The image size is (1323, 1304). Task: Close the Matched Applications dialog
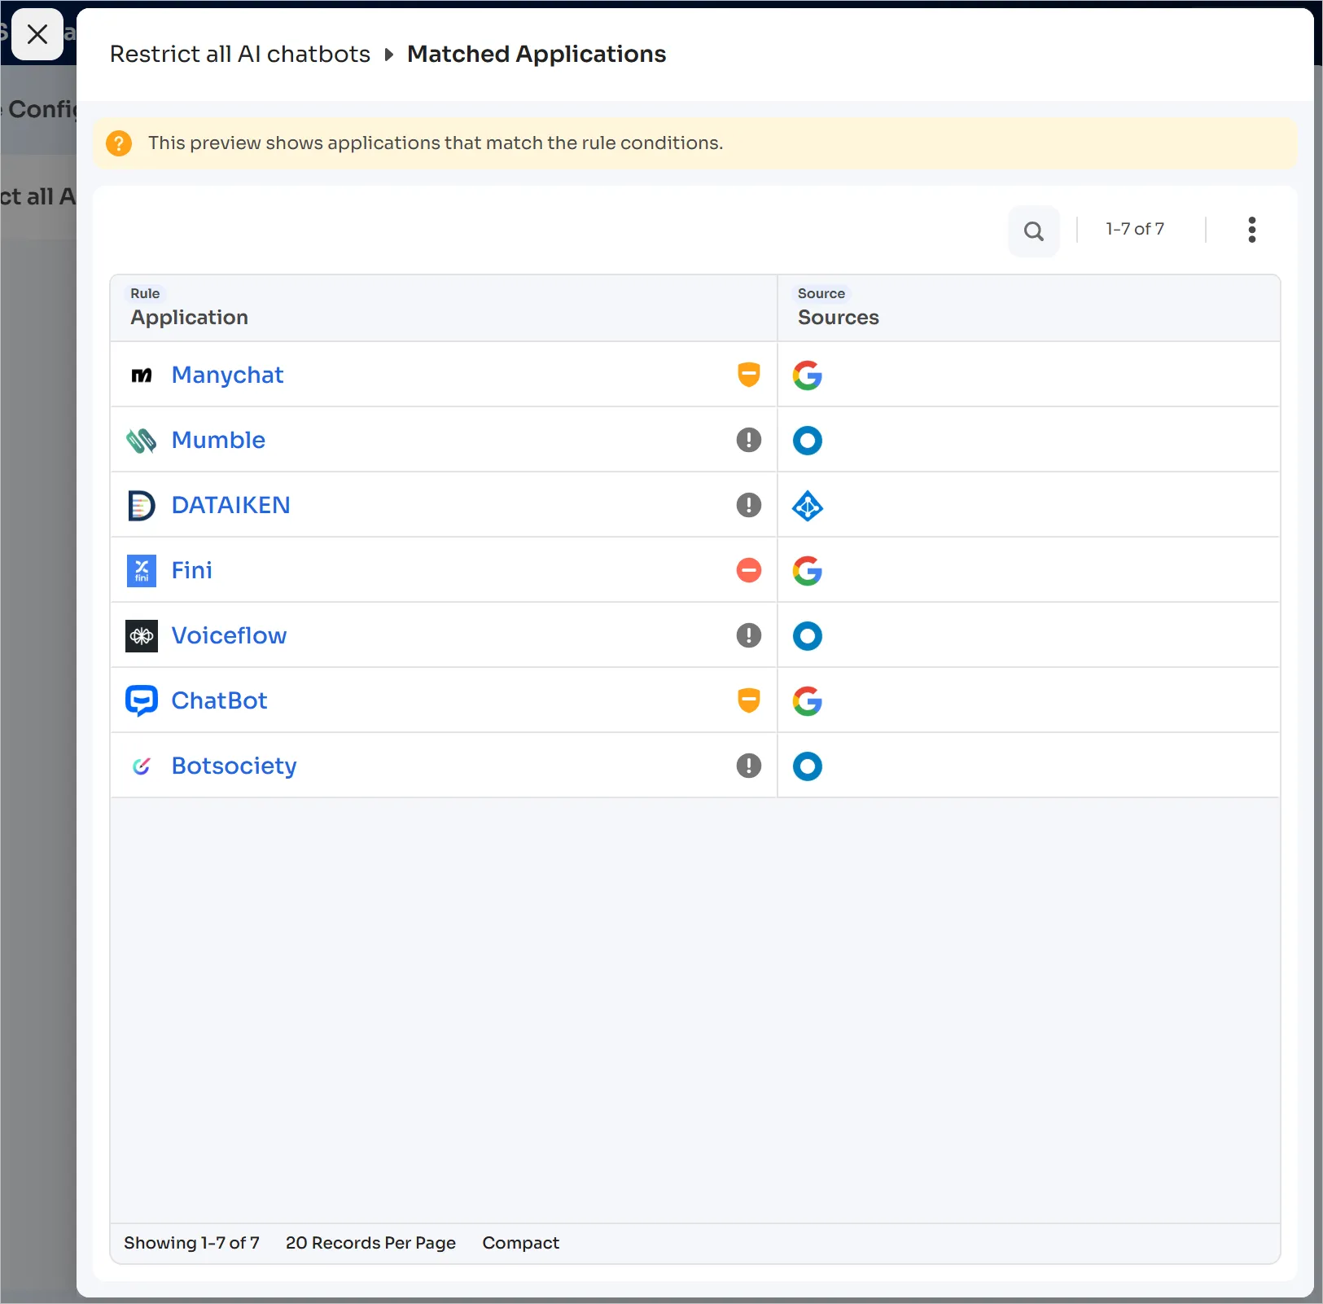pyautogui.click(x=37, y=34)
